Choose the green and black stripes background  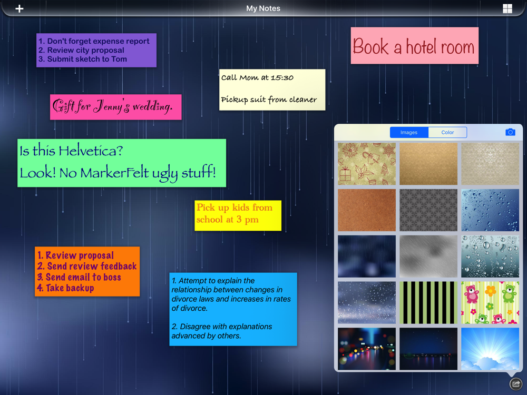(428, 303)
